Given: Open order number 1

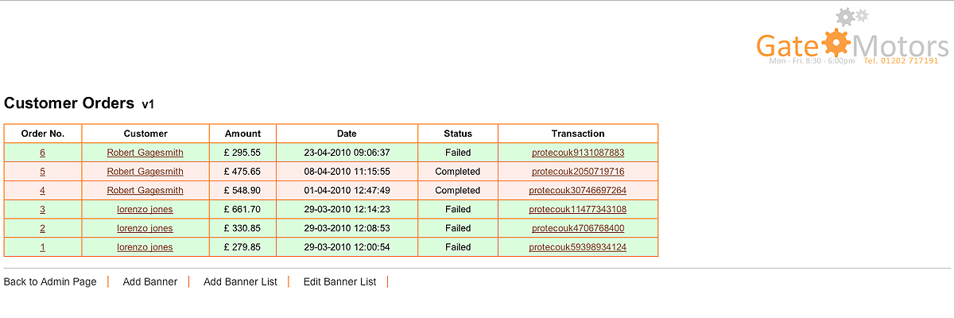Looking at the screenshot, I should [x=42, y=248].
